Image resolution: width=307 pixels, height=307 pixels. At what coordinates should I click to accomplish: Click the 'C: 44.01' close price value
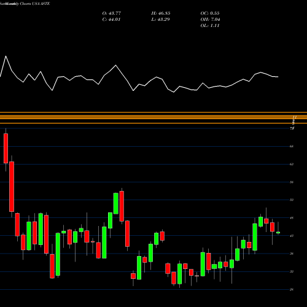point(111,20)
